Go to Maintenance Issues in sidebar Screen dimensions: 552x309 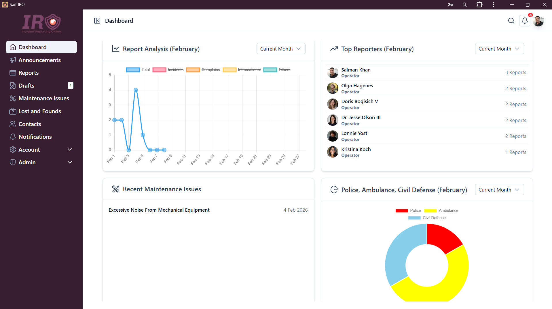pos(43,98)
